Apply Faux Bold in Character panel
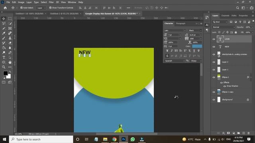The width and height of the screenshot is (255, 143). click(x=167, y=51)
